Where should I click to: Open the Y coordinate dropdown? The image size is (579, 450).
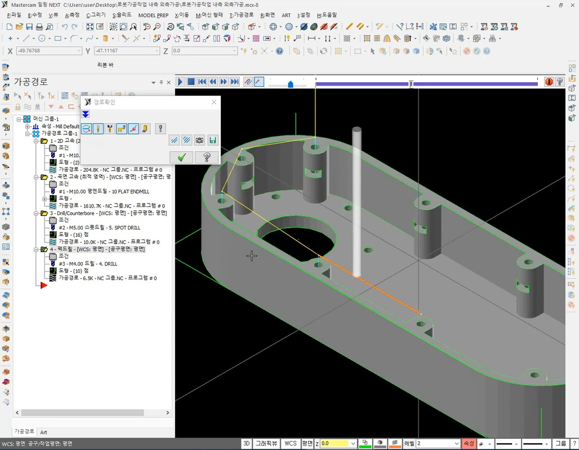(157, 51)
